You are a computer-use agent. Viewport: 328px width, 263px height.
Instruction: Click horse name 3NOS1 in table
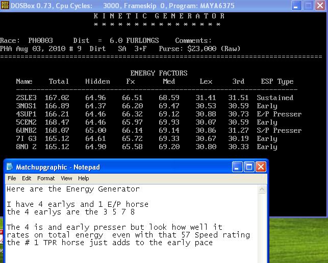point(26,106)
